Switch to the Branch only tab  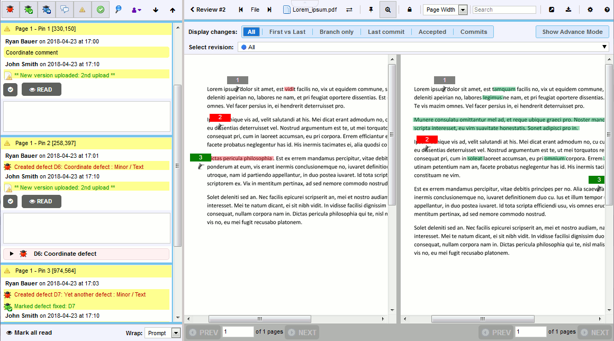pyautogui.click(x=337, y=32)
